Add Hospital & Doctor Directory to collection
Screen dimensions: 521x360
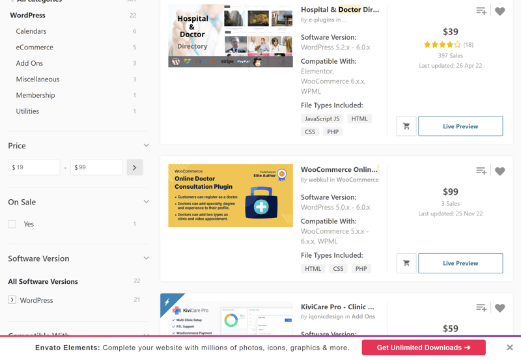481,11
